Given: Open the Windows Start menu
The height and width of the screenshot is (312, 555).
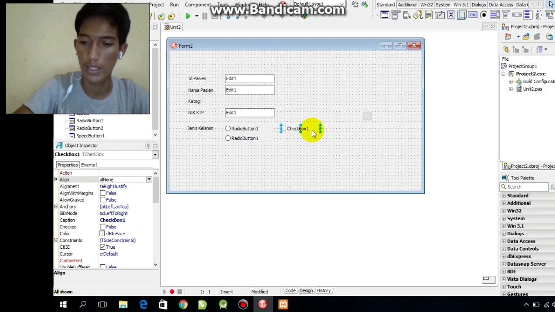Looking at the screenshot, I should pyautogui.click(x=63, y=305).
